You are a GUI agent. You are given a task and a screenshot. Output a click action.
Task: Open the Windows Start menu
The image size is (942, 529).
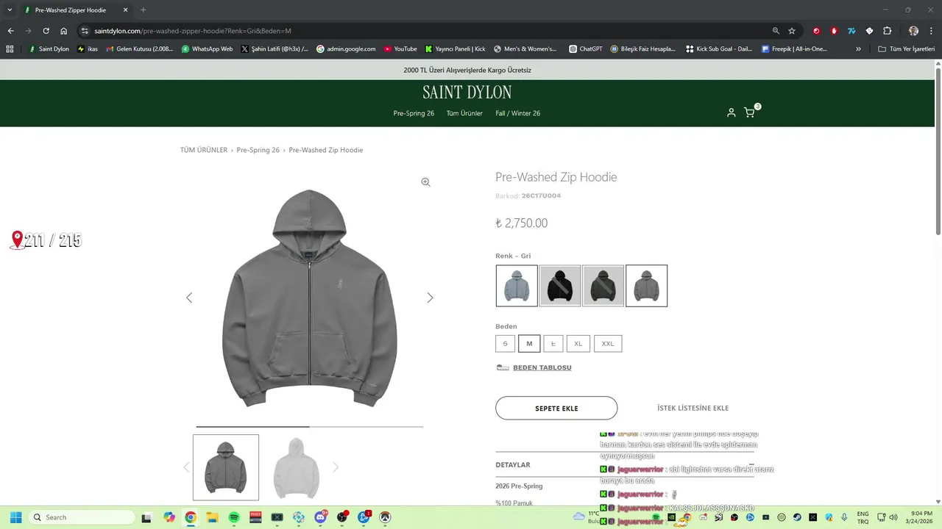[15, 517]
